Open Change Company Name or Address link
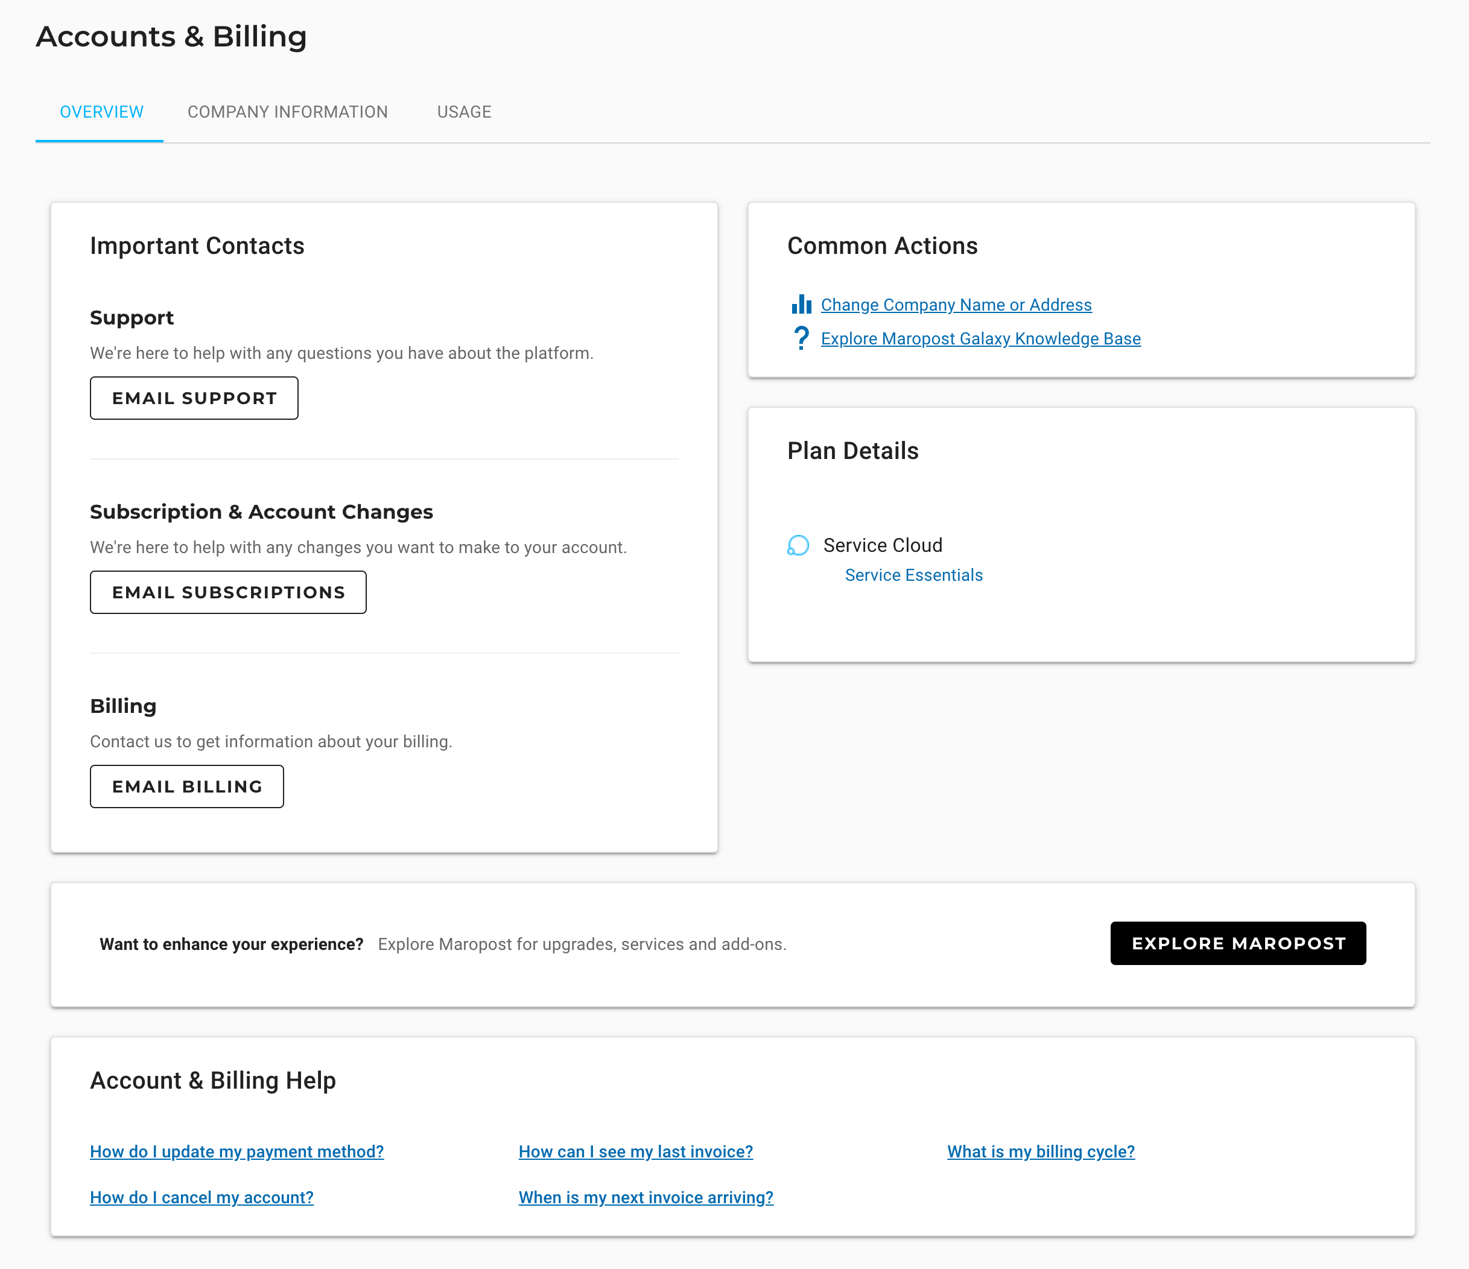This screenshot has height=1269, width=1469. [x=956, y=305]
